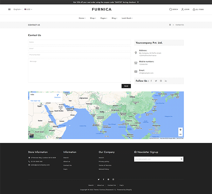Screen dimensions: 212x194
Task: Click the search magnifier icon in header
Action: 171,9
